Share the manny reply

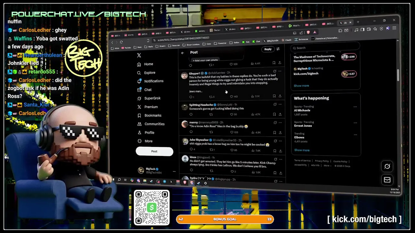click(280, 132)
